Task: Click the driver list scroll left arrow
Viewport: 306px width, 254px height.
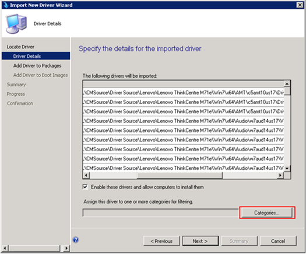Action: click(86, 175)
